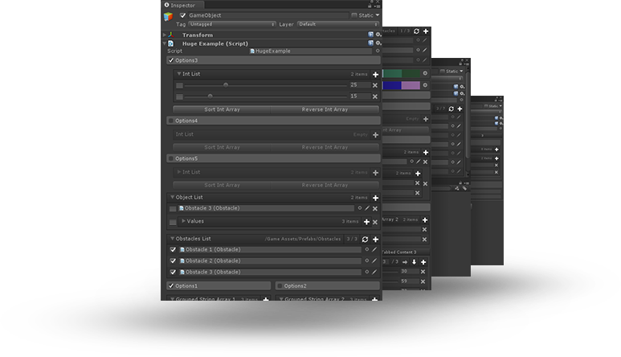Refresh the Obstacles List from folder
Image resolution: width=621 pixels, height=357 pixels.
[x=365, y=240]
